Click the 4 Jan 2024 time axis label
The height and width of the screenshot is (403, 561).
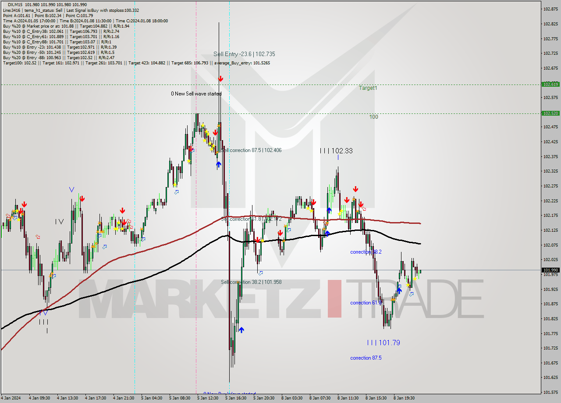(x=10, y=398)
